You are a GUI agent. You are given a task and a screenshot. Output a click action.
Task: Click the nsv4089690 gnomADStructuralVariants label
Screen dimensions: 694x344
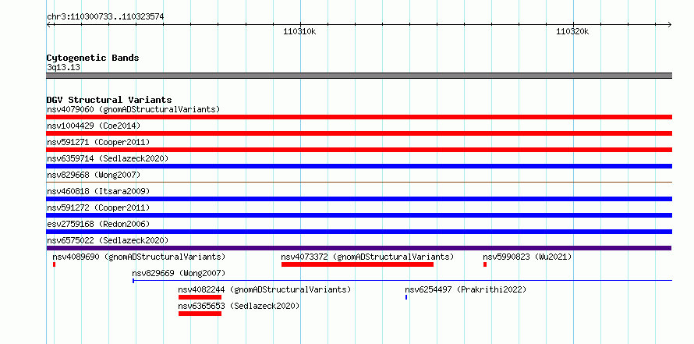coord(139,257)
